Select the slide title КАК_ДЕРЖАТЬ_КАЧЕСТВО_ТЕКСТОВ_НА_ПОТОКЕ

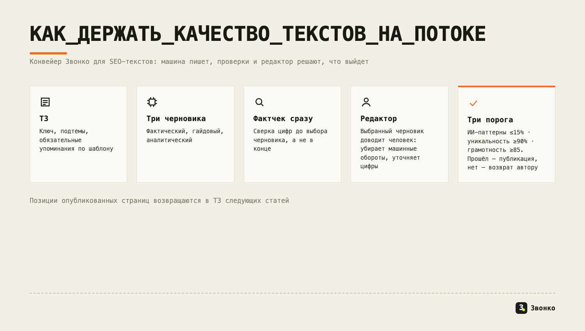[x=257, y=34]
